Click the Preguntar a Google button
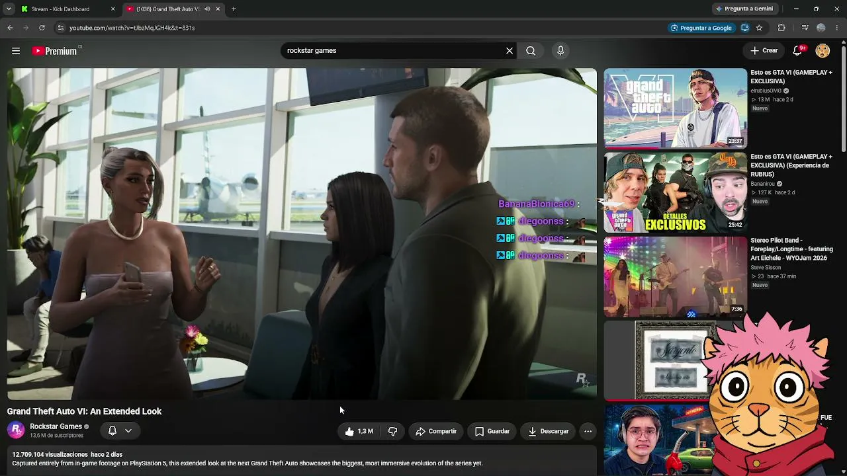The width and height of the screenshot is (847, 476). coord(701,28)
